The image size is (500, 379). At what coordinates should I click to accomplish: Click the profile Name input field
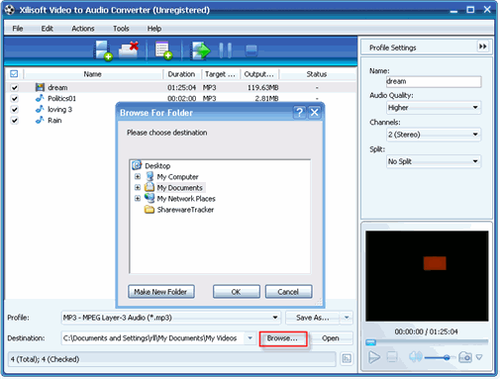(x=434, y=81)
